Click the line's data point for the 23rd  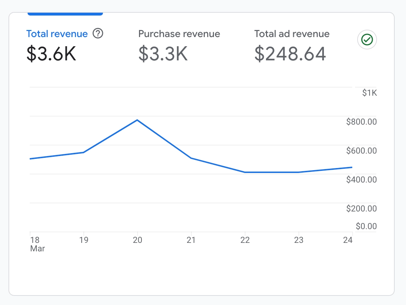pyautogui.click(x=299, y=172)
